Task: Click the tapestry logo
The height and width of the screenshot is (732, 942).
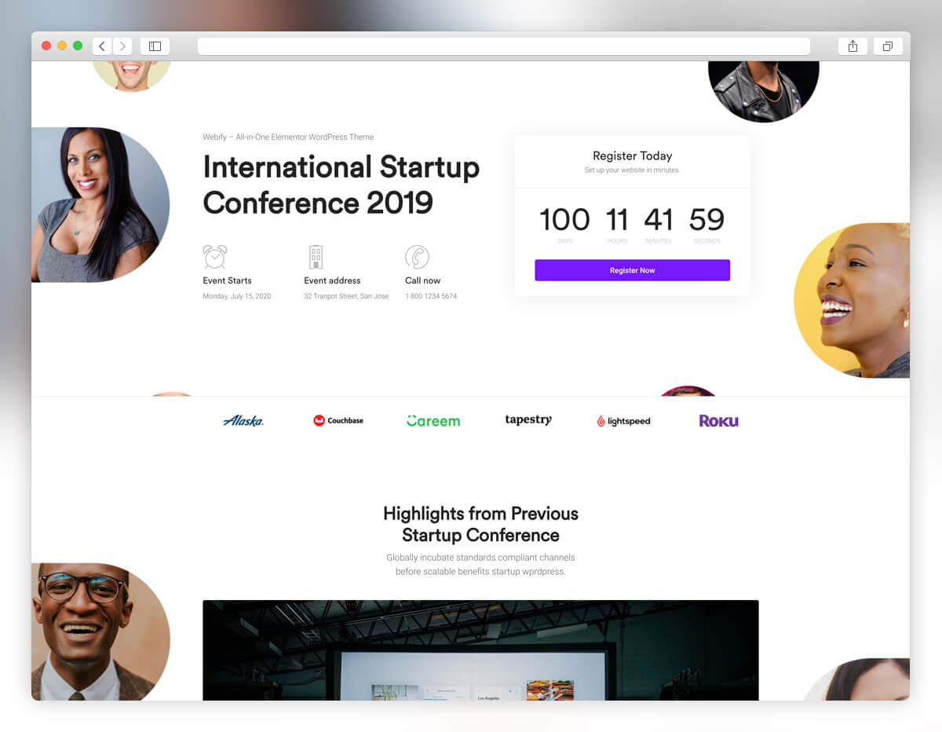Action: (x=528, y=420)
